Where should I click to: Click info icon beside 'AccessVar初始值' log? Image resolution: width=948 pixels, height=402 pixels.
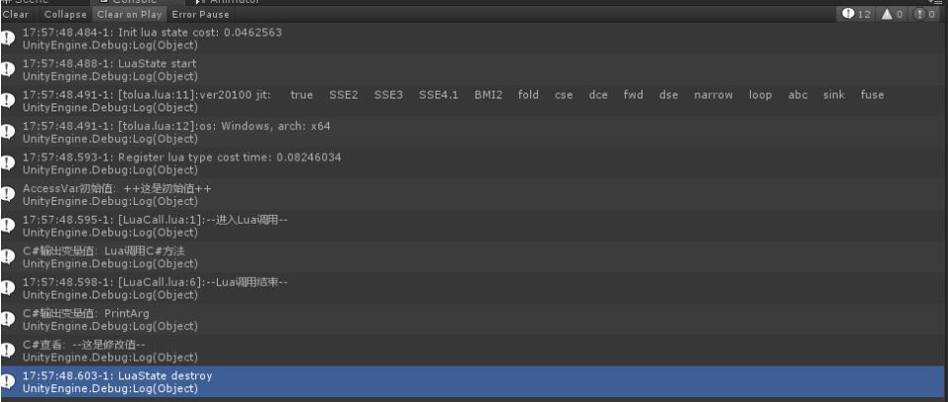tap(8, 195)
